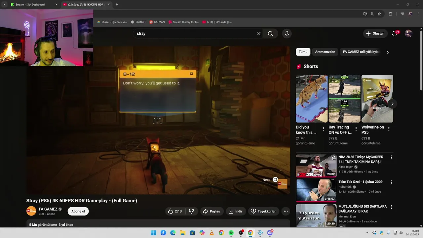423x238 pixels.
Task: Open zoom magnifier icon in address bar
Action: pos(372,14)
